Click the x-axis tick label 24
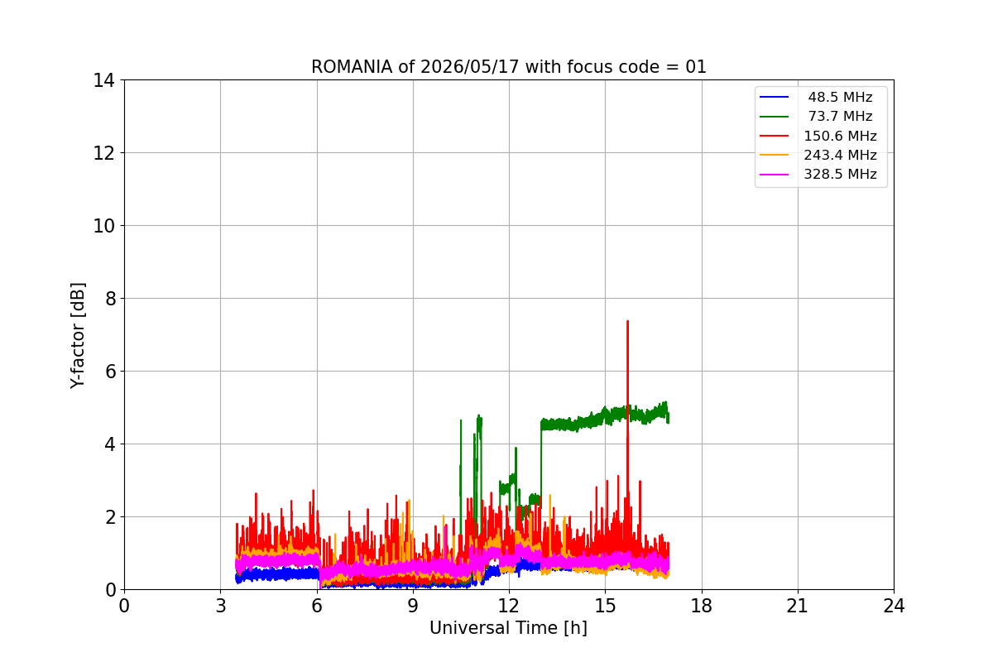Screen dimensions: 993x662 tap(894, 606)
